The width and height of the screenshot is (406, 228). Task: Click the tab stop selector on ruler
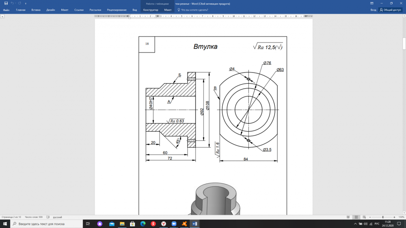pos(2,16)
